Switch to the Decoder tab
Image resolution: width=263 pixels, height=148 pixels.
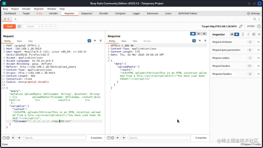104,13
